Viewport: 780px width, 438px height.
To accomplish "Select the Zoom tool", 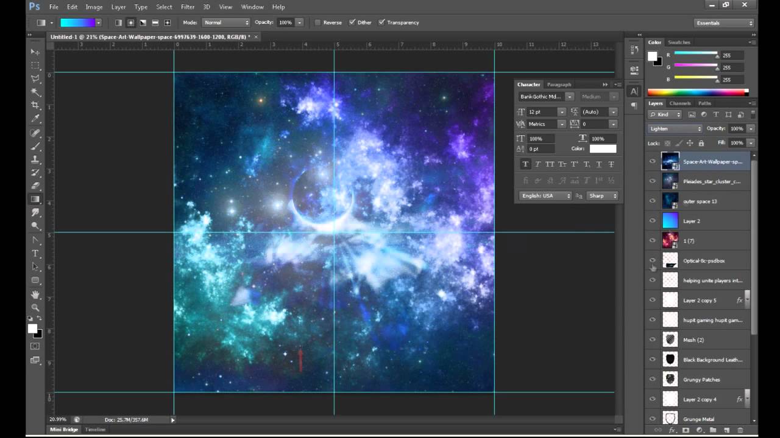I will [35, 308].
